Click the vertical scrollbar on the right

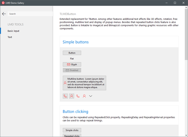coord(186,62)
